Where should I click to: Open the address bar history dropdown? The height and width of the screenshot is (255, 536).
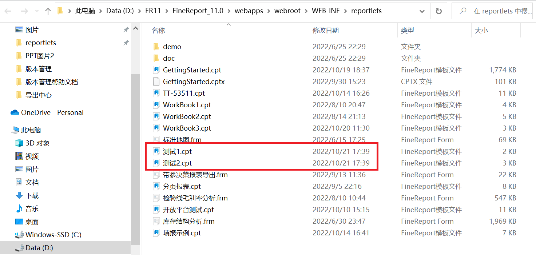(x=422, y=11)
